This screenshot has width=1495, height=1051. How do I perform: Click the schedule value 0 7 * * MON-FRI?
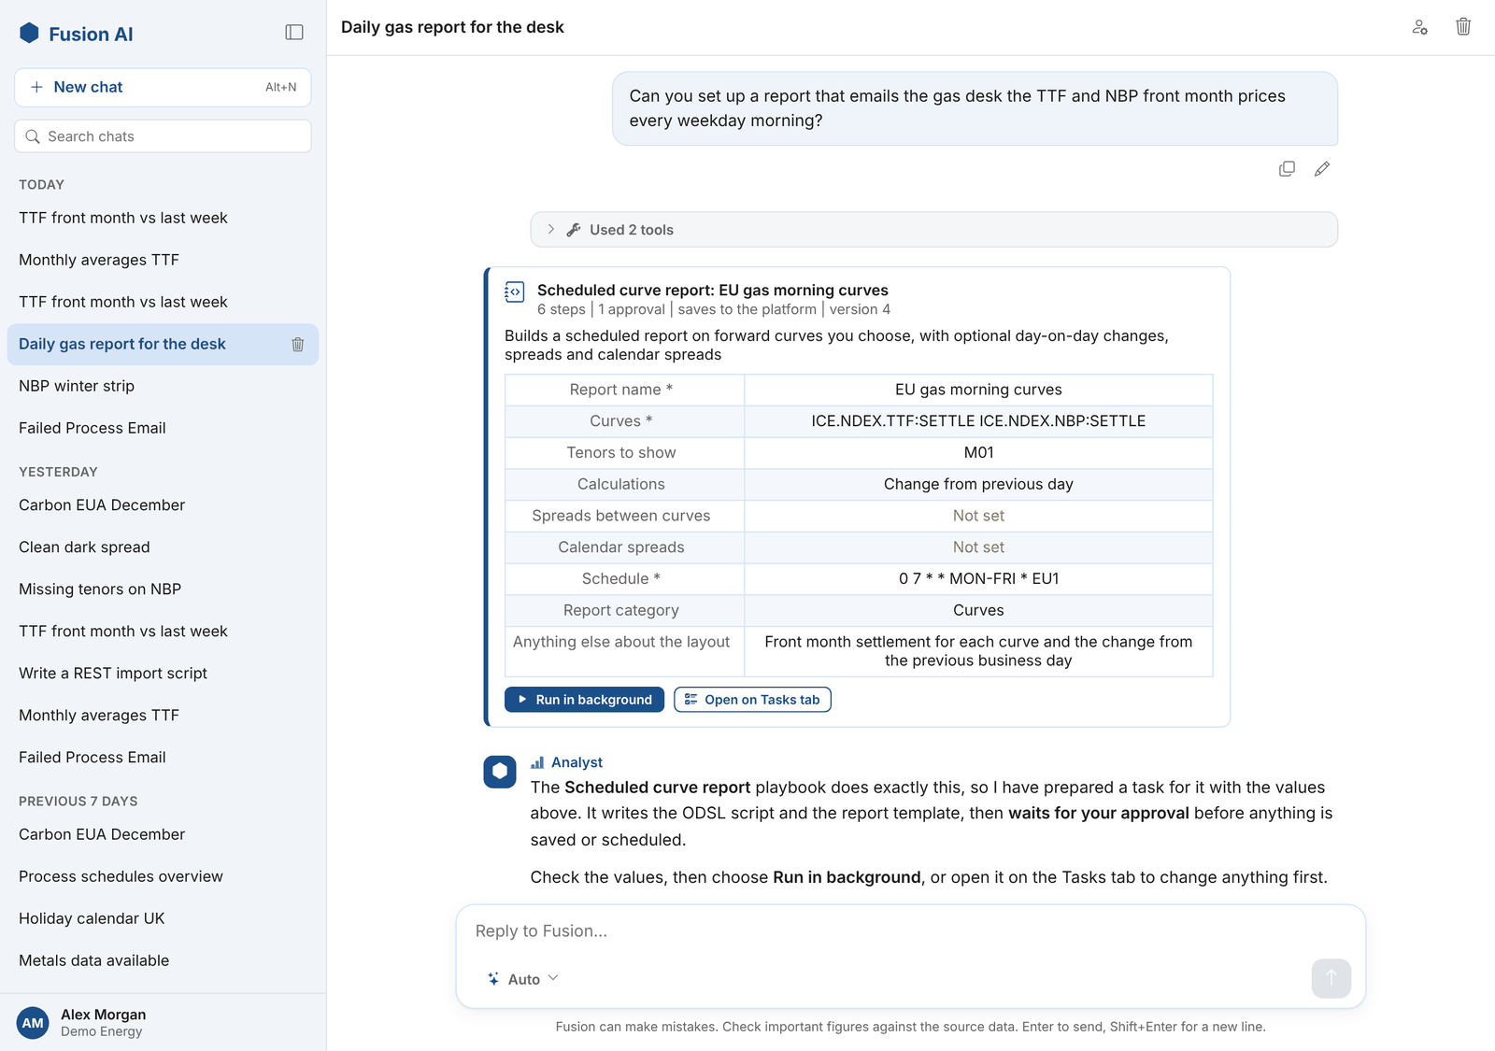(978, 578)
